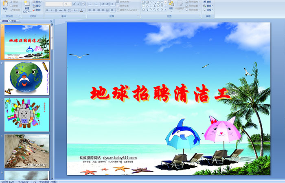Click the Decrease Font Size icon
The width and height of the screenshot is (285, 183).
point(79,4)
